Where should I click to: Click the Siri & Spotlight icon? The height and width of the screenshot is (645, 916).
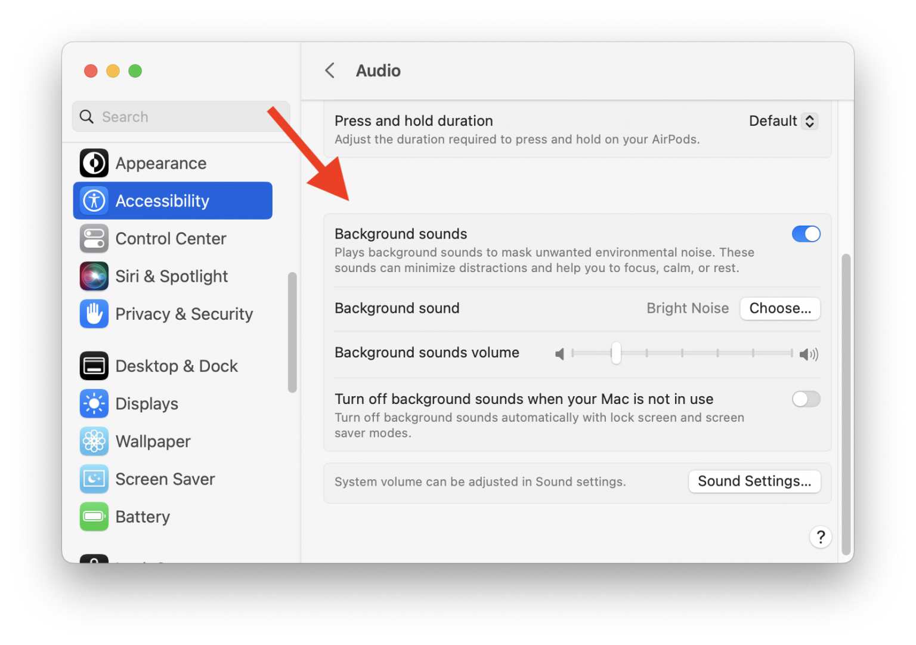pos(94,276)
